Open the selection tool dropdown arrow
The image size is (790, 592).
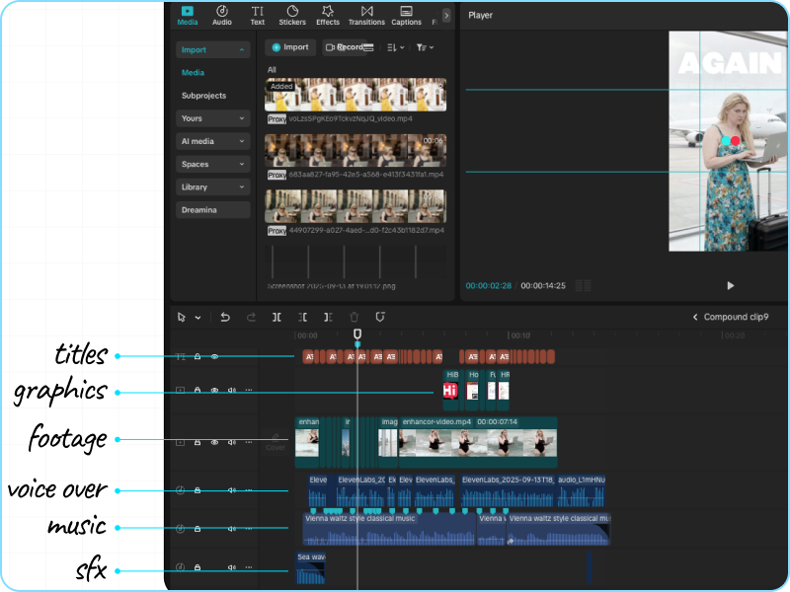[x=197, y=318]
